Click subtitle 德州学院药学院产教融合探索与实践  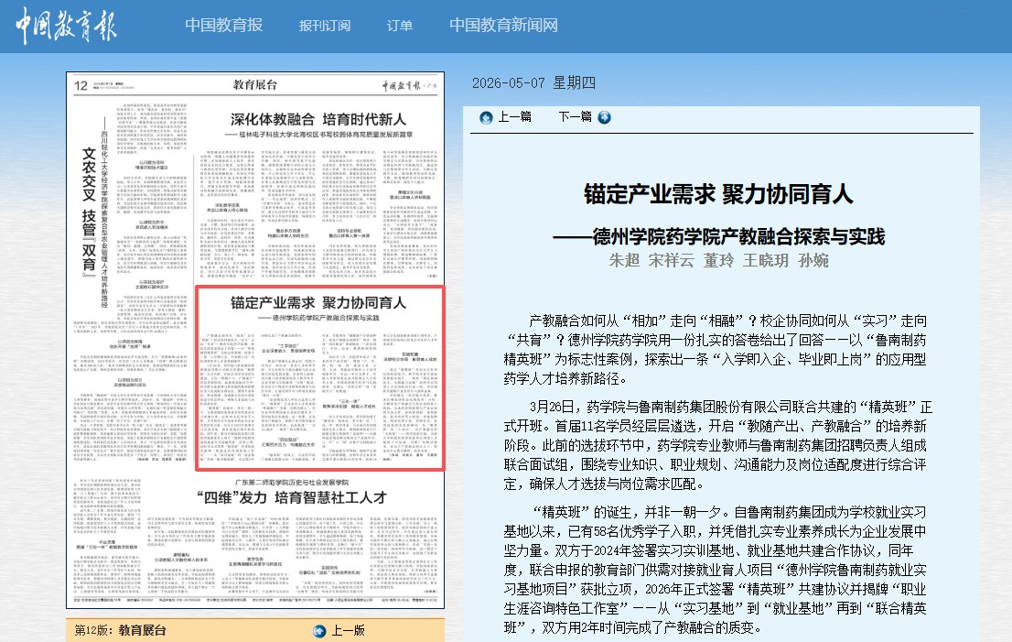(718, 237)
